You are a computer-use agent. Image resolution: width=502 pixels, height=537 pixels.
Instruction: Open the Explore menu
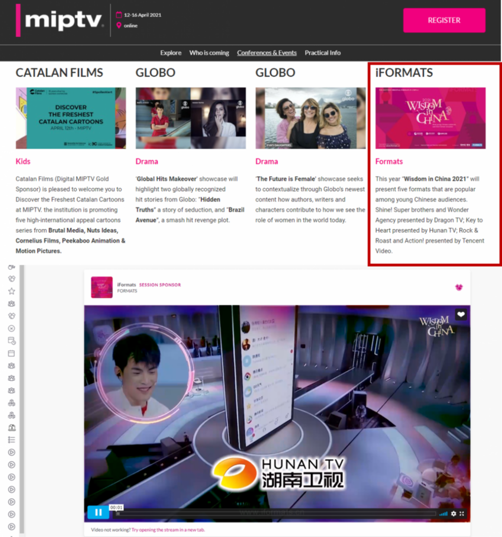(x=171, y=53)
